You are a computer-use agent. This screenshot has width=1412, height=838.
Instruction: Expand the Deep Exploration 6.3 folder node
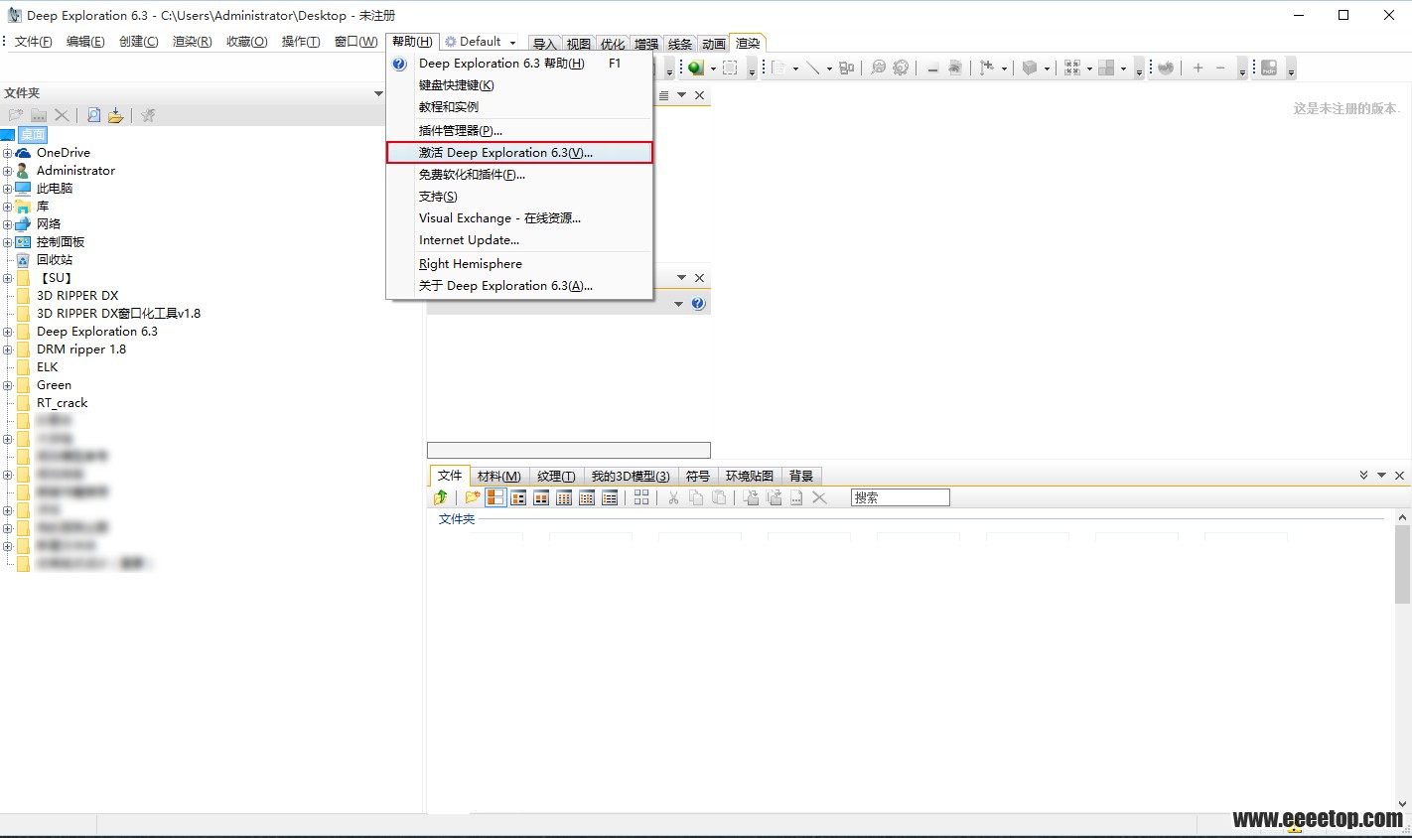click(x=7, y=332)
